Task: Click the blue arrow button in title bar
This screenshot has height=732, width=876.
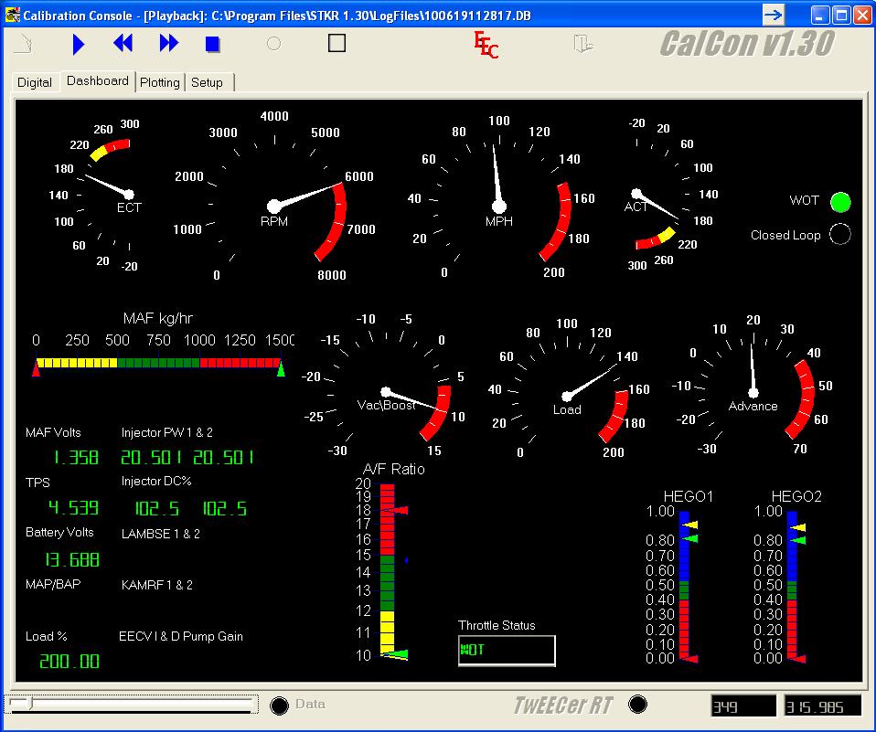Action: pos(774,15)
